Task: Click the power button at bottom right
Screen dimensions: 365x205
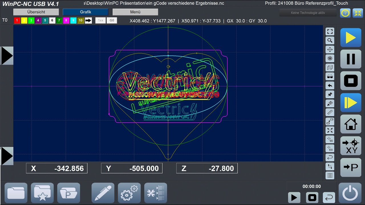Action: coord(350,193)
